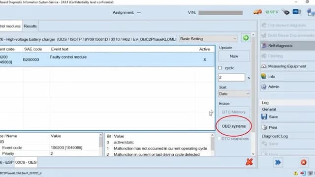
Task: Open Component diagnosis mode
Action: tap(287, 25)
